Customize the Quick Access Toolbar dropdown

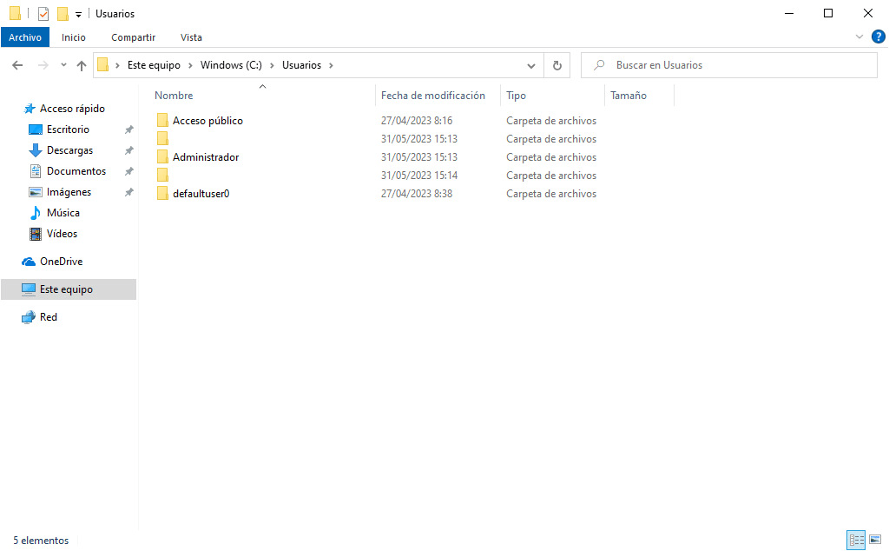point(78,15)
